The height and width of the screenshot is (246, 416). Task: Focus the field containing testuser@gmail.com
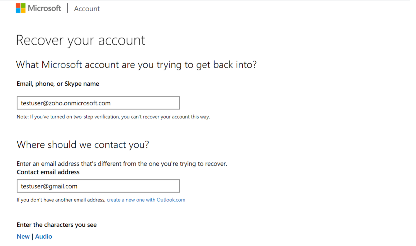point(98,186)
